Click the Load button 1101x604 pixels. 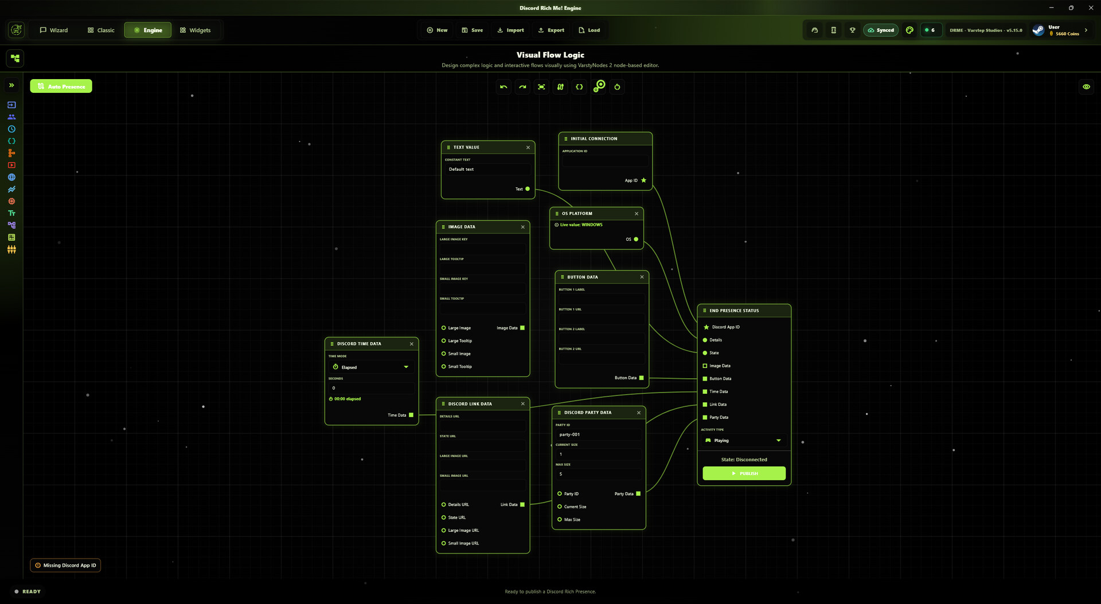589,30
